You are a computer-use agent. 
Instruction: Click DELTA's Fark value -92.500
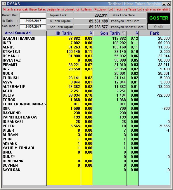163,95
